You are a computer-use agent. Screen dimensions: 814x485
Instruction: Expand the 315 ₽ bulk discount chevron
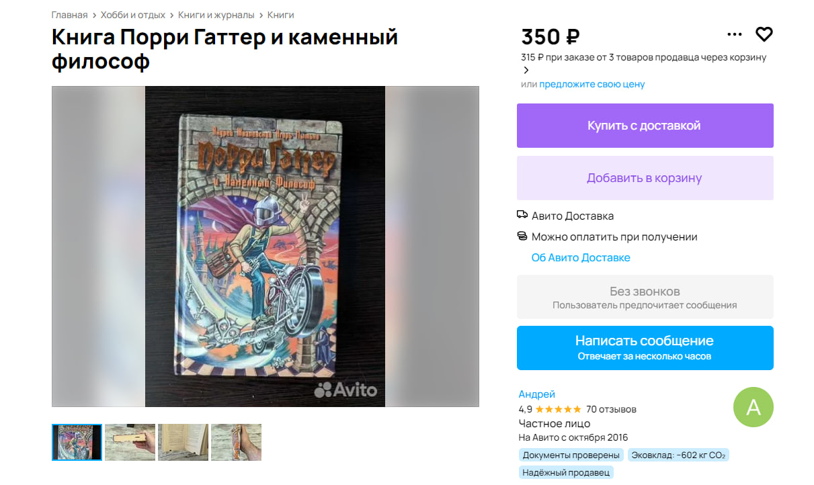[526, 70]
